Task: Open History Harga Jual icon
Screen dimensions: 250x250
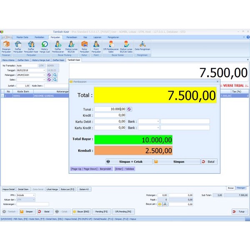Action: pos(45,46)
